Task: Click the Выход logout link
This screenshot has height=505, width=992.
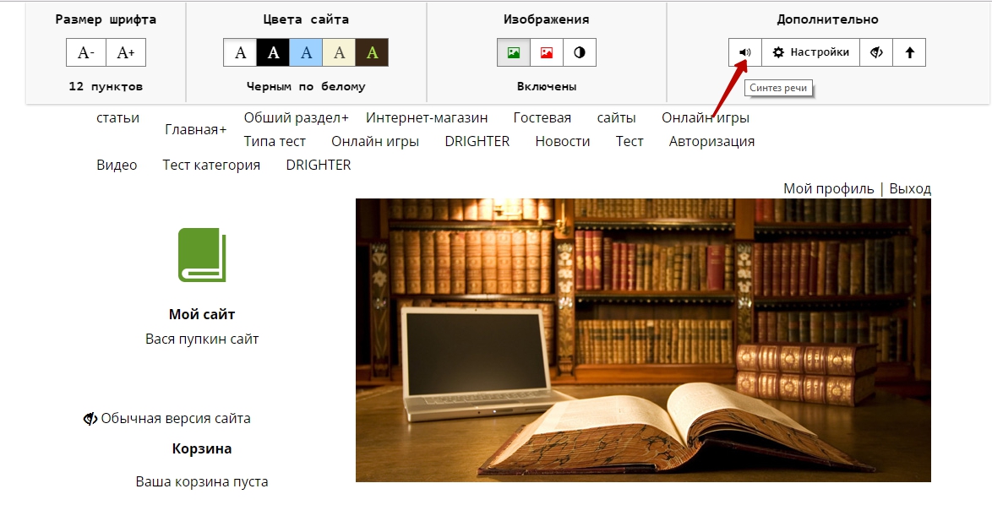Action: pos(910,189)
